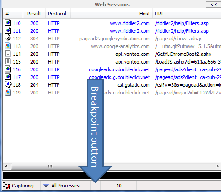Click the breakpoint button in status bar
This screenshot has height=192, width=221.
[95, 186]
